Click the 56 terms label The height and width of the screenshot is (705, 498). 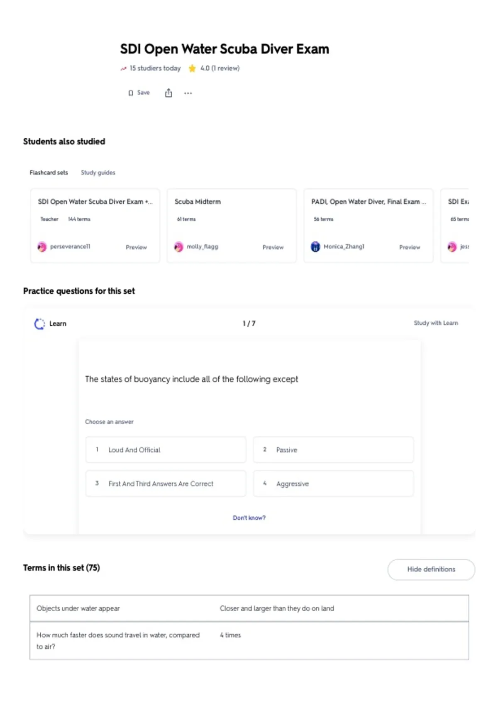[323, 219]
